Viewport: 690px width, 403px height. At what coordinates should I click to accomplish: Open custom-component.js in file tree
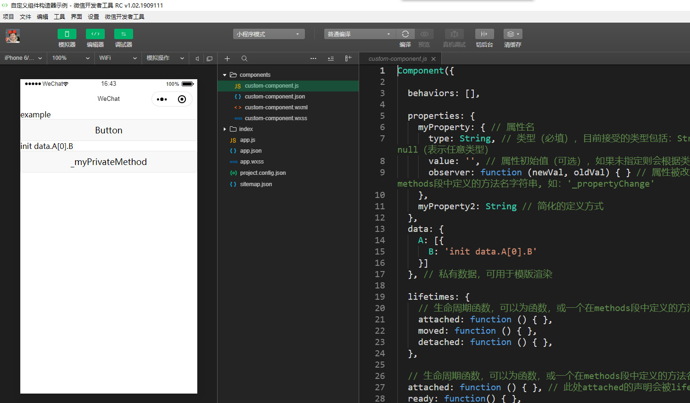(288, 86)
